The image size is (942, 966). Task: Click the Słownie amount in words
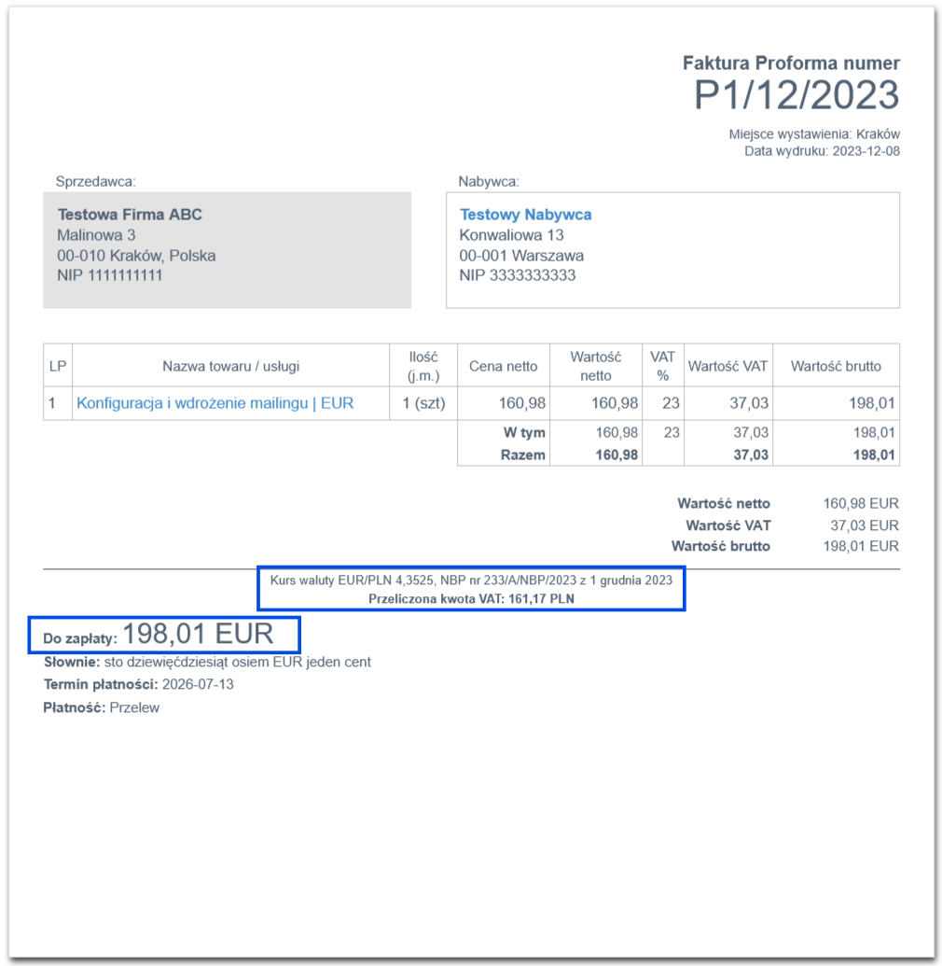pyautogui.click(x=207, y=662)
